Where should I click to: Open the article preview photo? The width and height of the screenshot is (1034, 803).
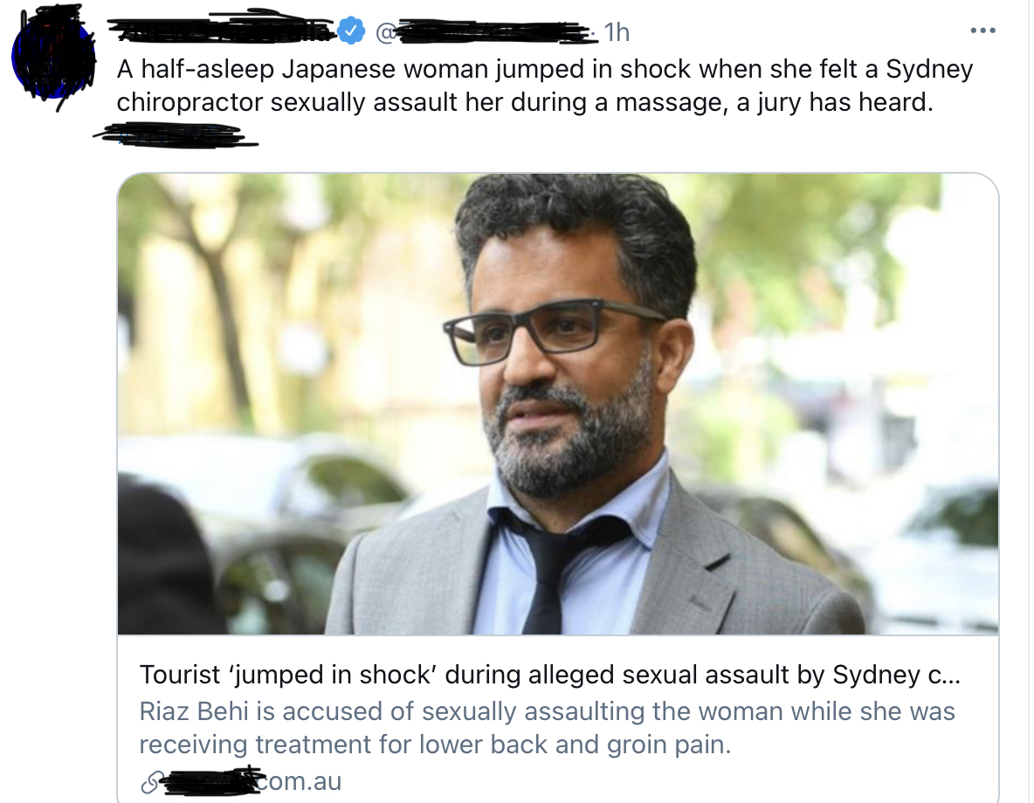pyautogui.click(x=558, y=403)
